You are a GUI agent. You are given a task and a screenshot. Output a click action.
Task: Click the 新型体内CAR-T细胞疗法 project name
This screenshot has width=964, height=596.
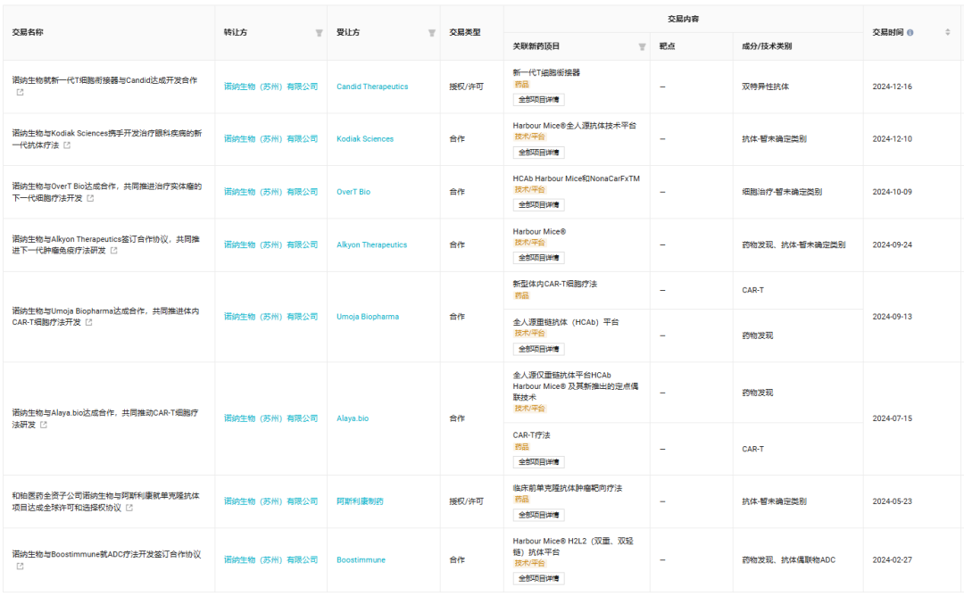(x=554, y=284)
